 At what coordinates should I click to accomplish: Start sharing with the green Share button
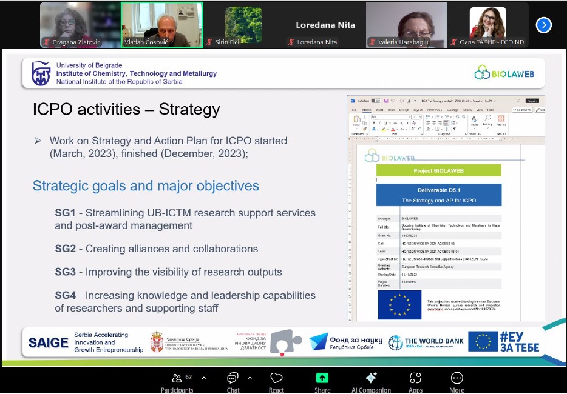click(322, 382)
